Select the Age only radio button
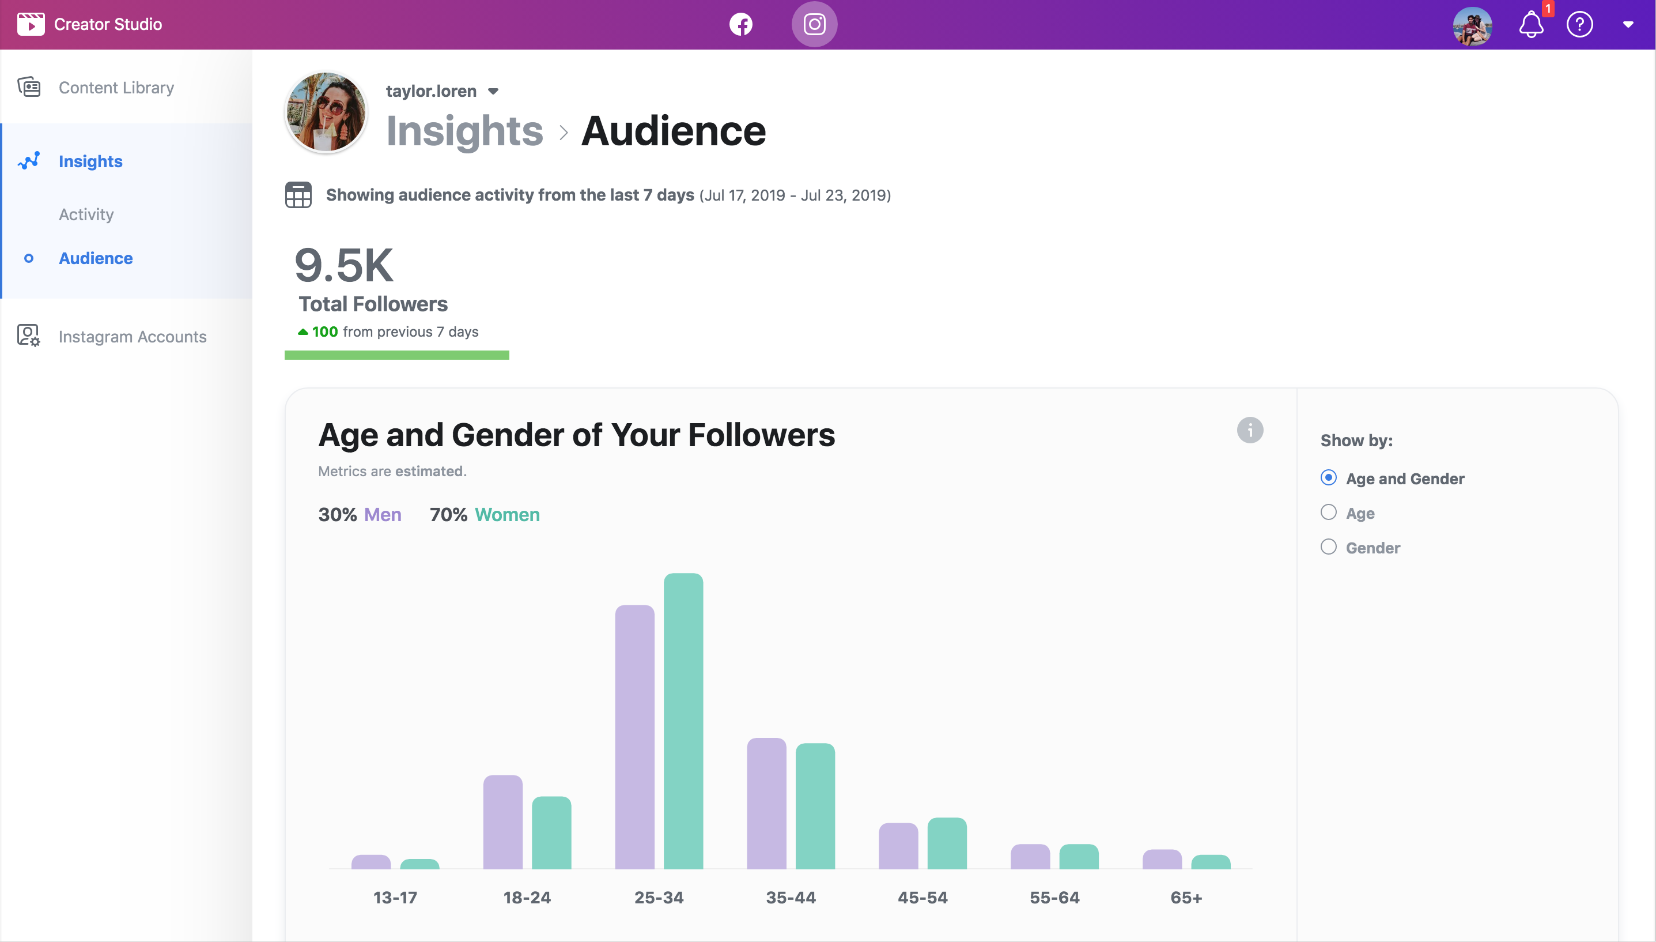Image resolution: width=1656 pixels, height=942 pixels. (1329, 512)
